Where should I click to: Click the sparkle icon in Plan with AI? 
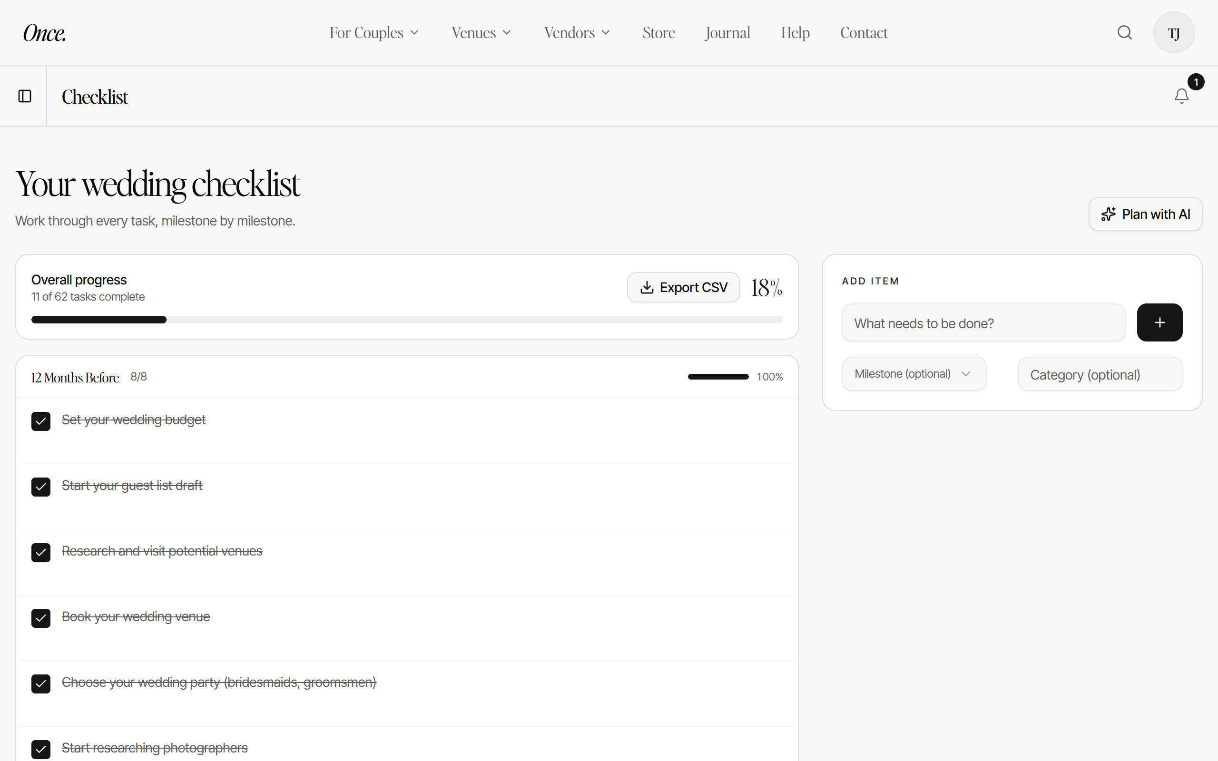coord(1108,214)
